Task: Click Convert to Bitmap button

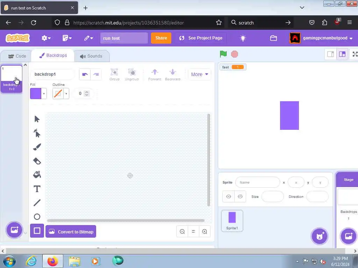Action: point(71,232)
